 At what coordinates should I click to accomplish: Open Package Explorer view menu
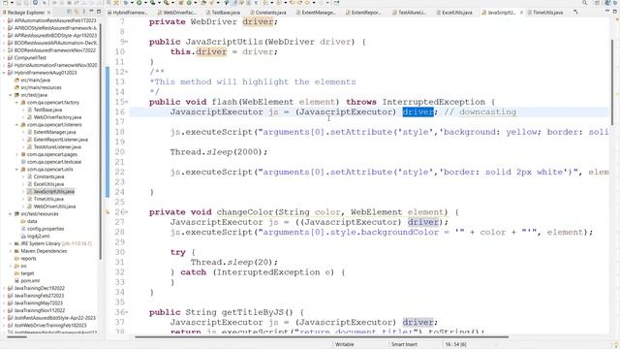[84, 13]
